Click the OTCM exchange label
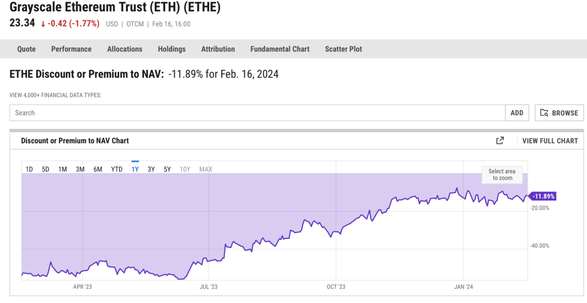 (x=135, y=24)
